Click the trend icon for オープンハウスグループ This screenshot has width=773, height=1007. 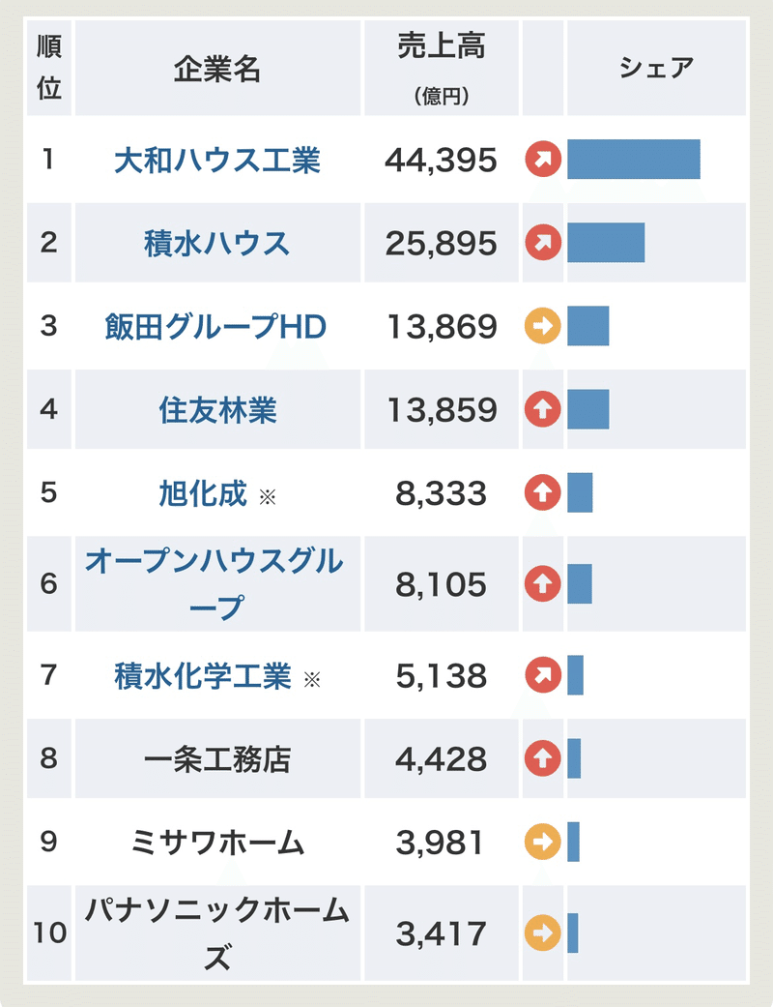[543, 584]
